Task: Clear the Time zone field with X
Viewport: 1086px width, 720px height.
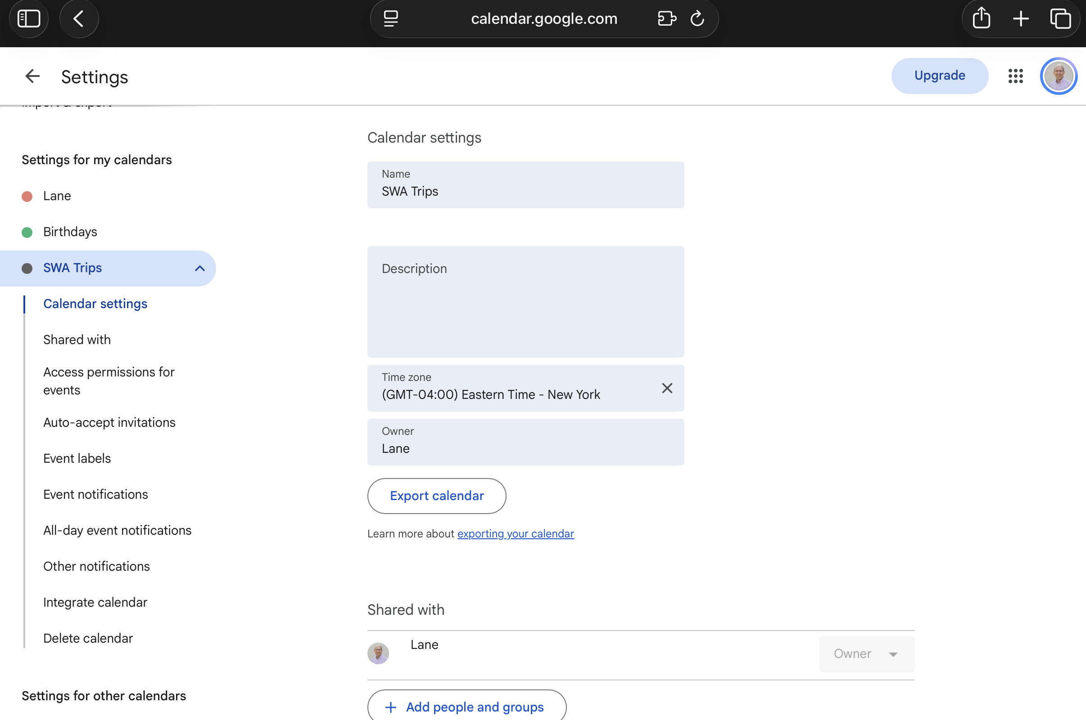Action: tap(667, 388)
